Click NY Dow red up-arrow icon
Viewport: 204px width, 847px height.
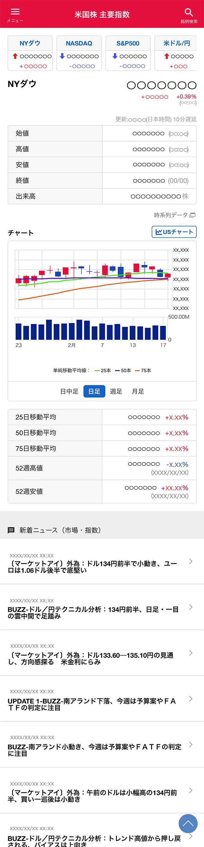tap(15, 56)
